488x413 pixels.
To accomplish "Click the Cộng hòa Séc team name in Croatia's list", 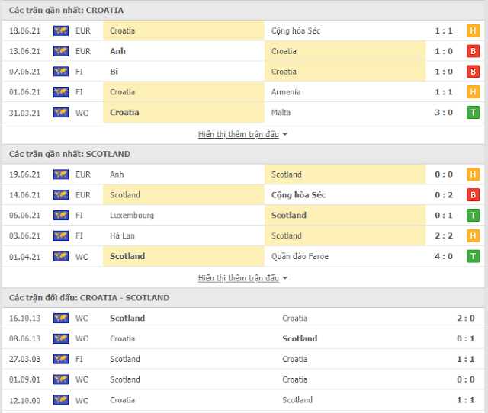I will 295,30.
